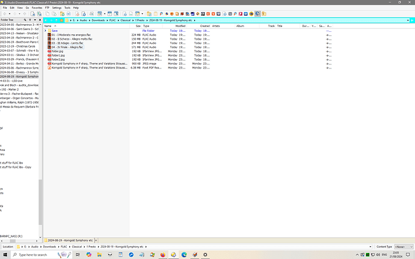Viewport: 415px width, 259px height.
Task: Select the folder2.jpg file
Action: click(58, 59)
